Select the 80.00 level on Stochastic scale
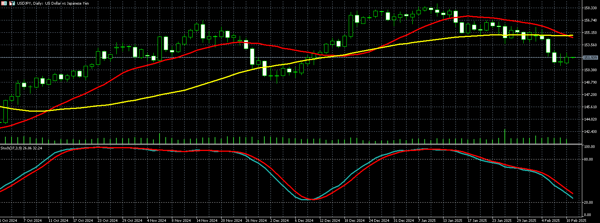 pyautogui.click(x=589, y=159)
